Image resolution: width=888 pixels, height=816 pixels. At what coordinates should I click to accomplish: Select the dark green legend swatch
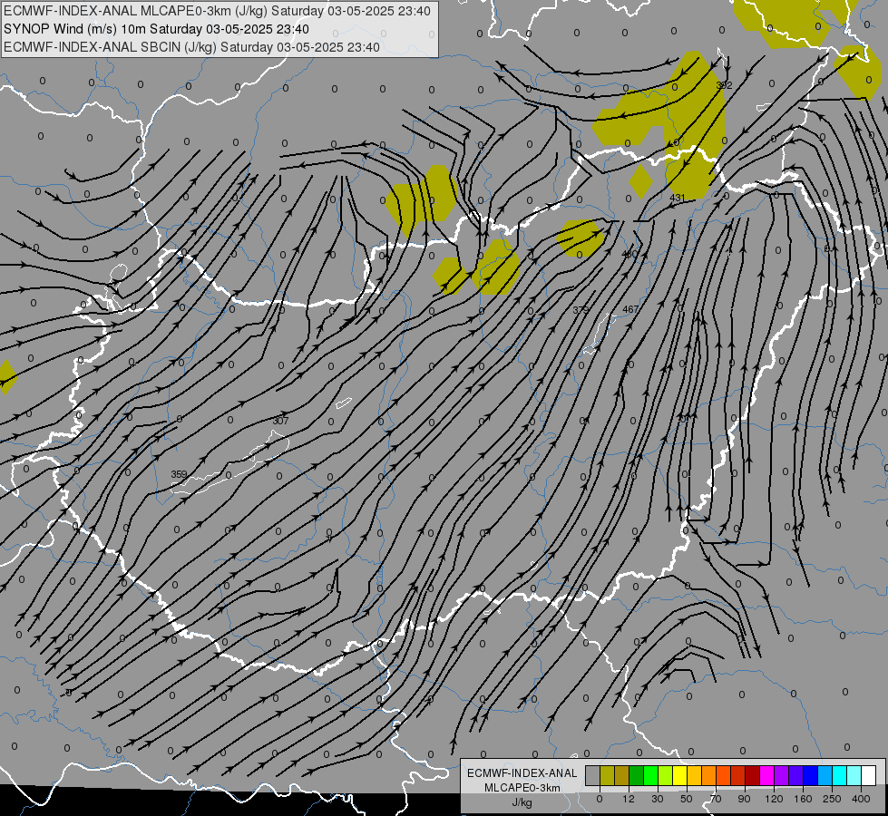[x=637, y=775]
